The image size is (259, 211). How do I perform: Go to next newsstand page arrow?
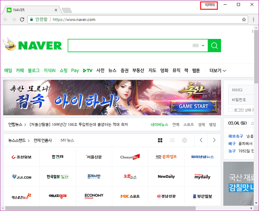click(214, 140)
